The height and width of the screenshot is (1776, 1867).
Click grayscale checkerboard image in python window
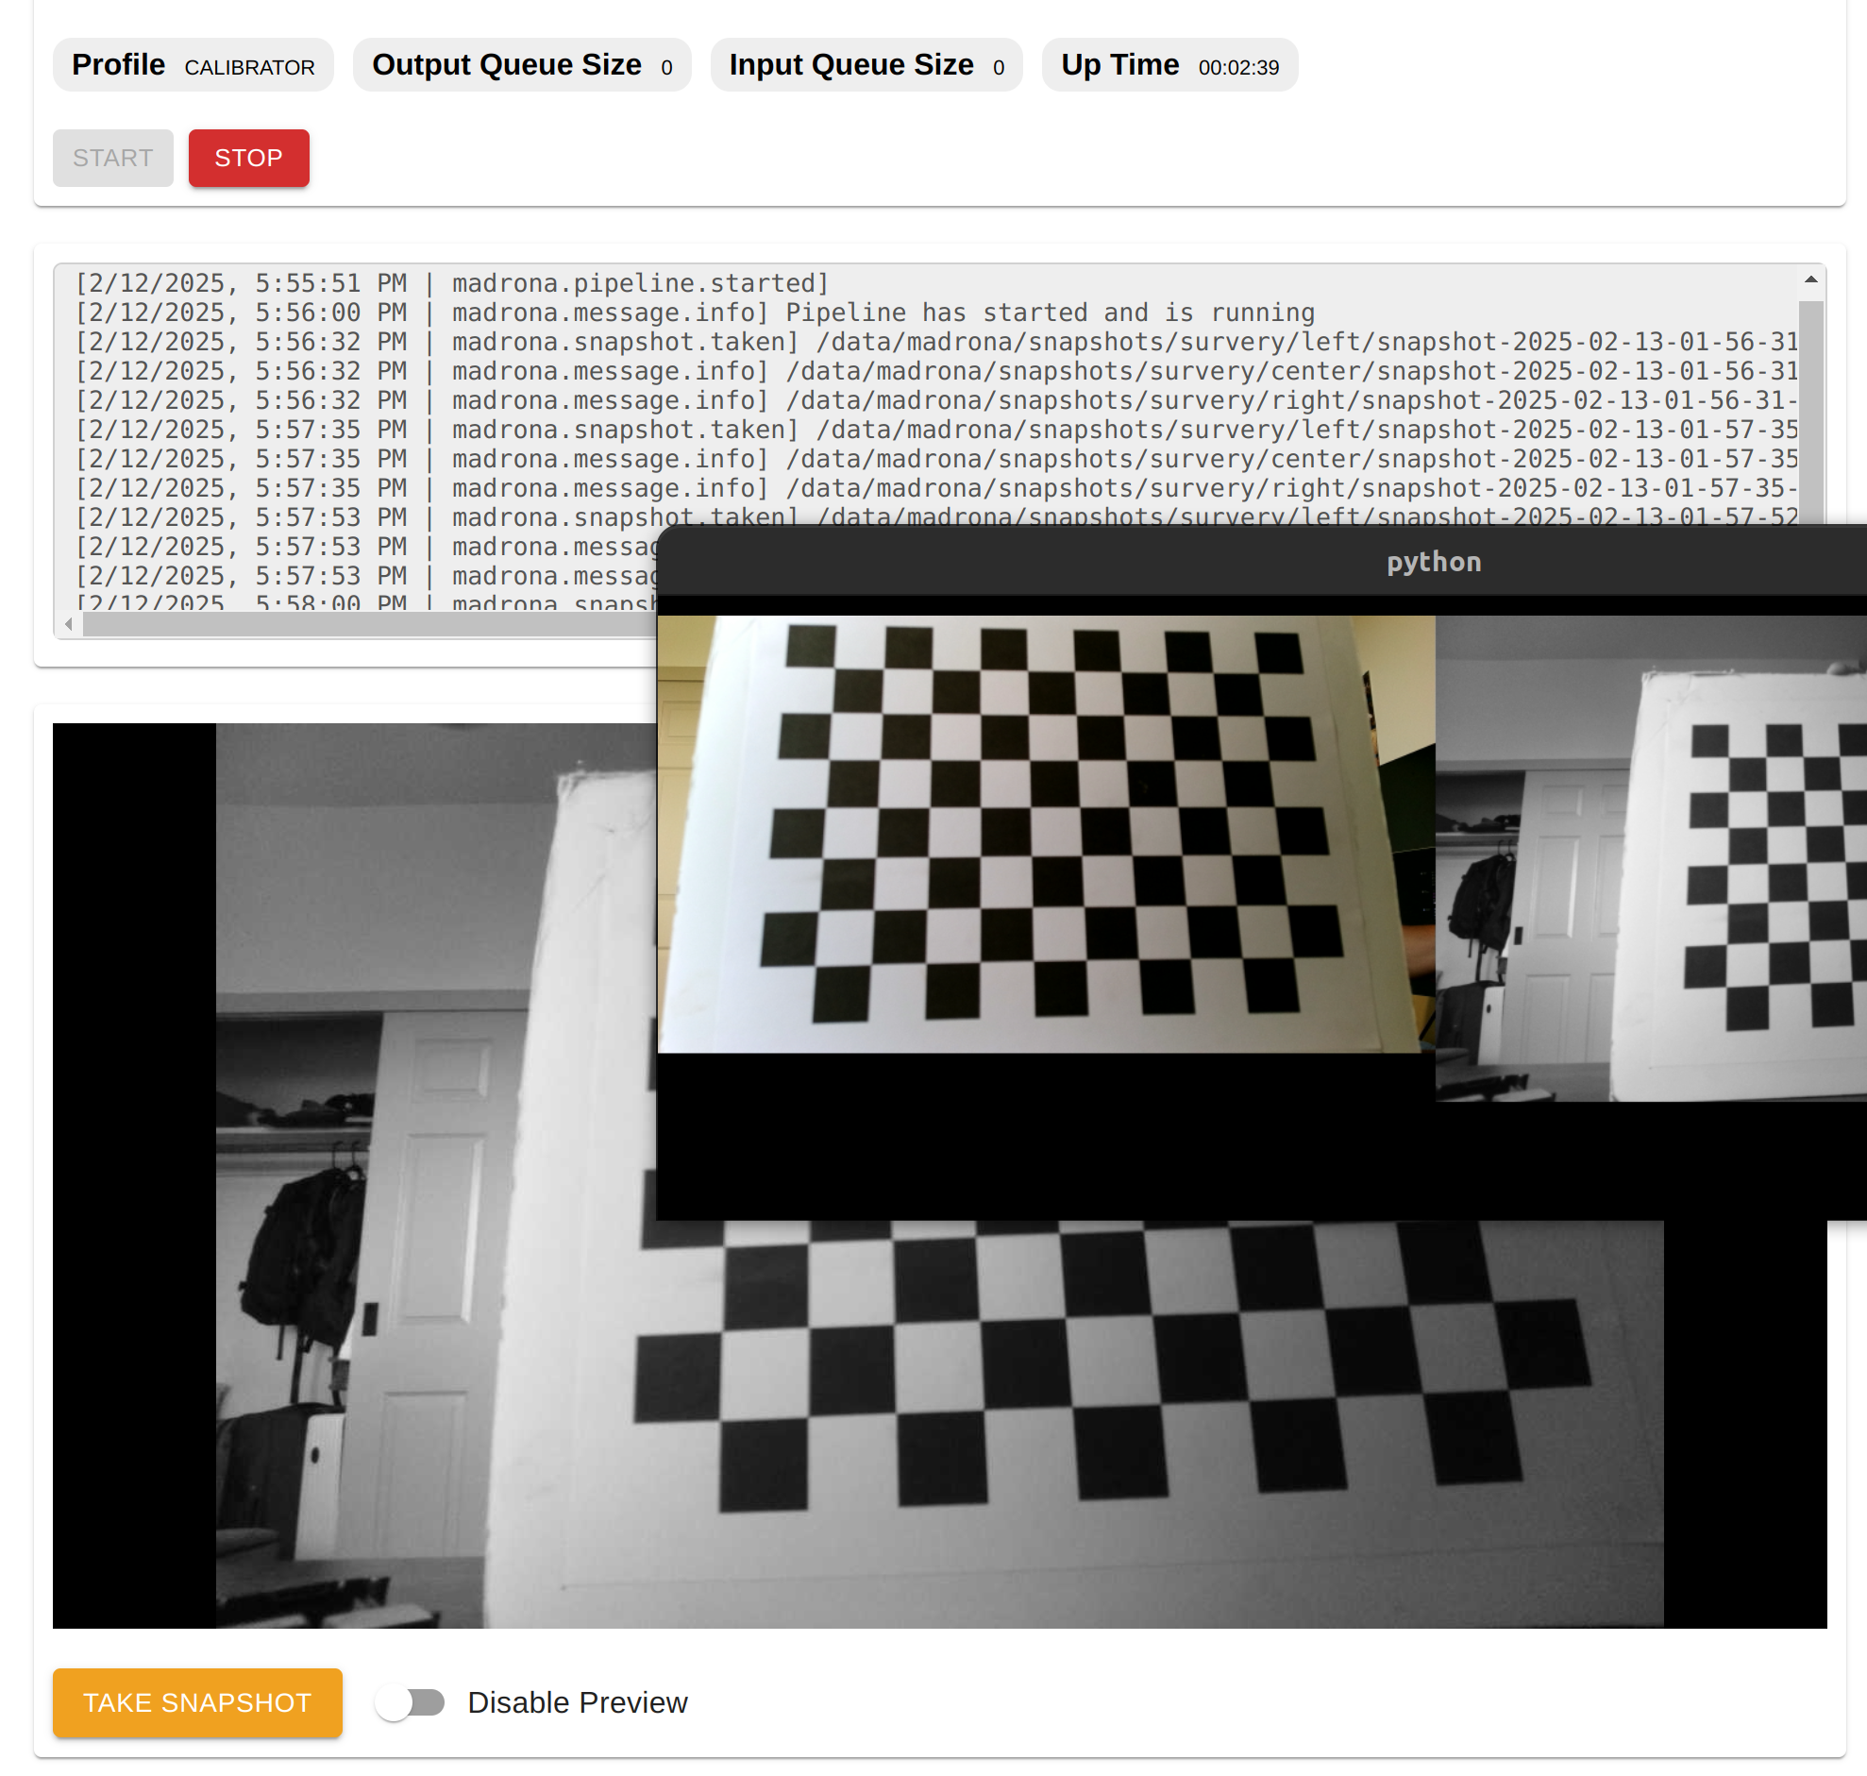click(1651, 856)
